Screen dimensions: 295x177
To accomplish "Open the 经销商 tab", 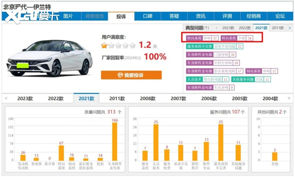I will click(254, 16).
